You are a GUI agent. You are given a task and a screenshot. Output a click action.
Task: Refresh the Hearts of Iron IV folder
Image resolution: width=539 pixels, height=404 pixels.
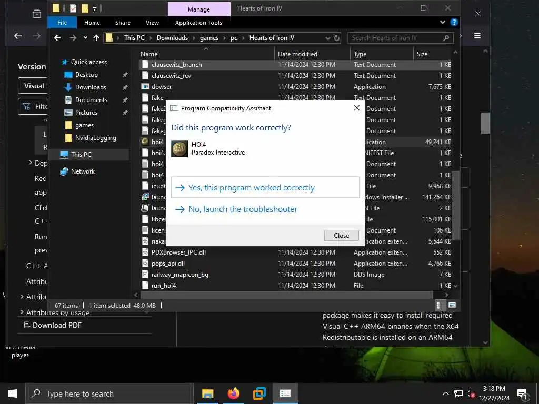337,38
